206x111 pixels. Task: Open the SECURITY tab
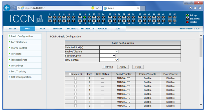point(57,28)
